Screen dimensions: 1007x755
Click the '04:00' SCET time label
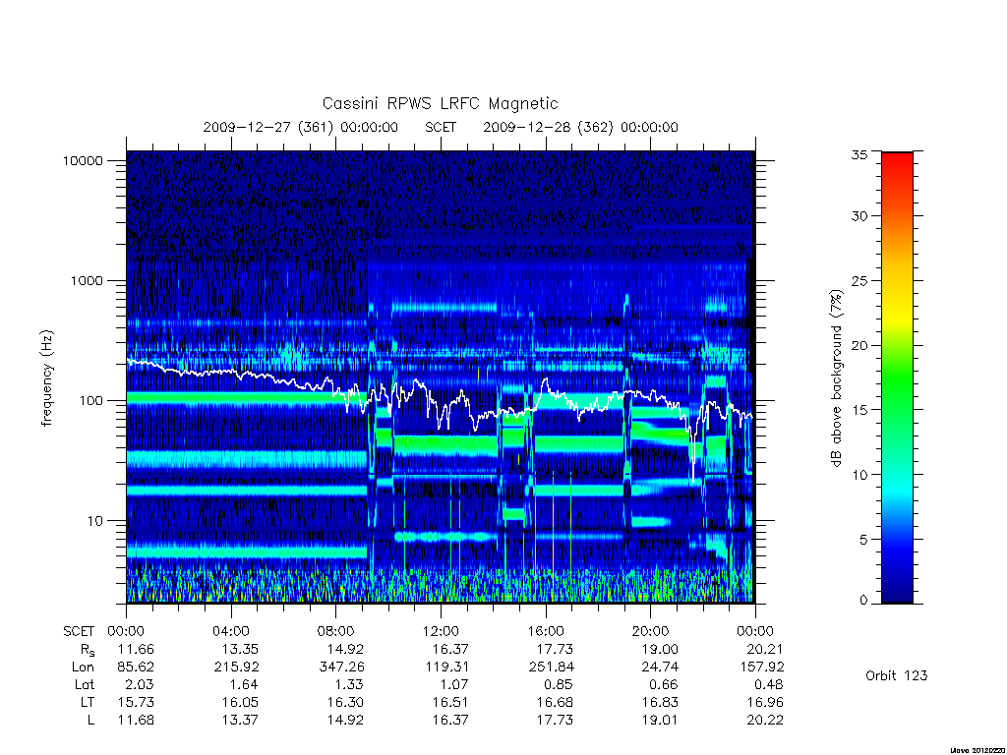click(230, 631)
